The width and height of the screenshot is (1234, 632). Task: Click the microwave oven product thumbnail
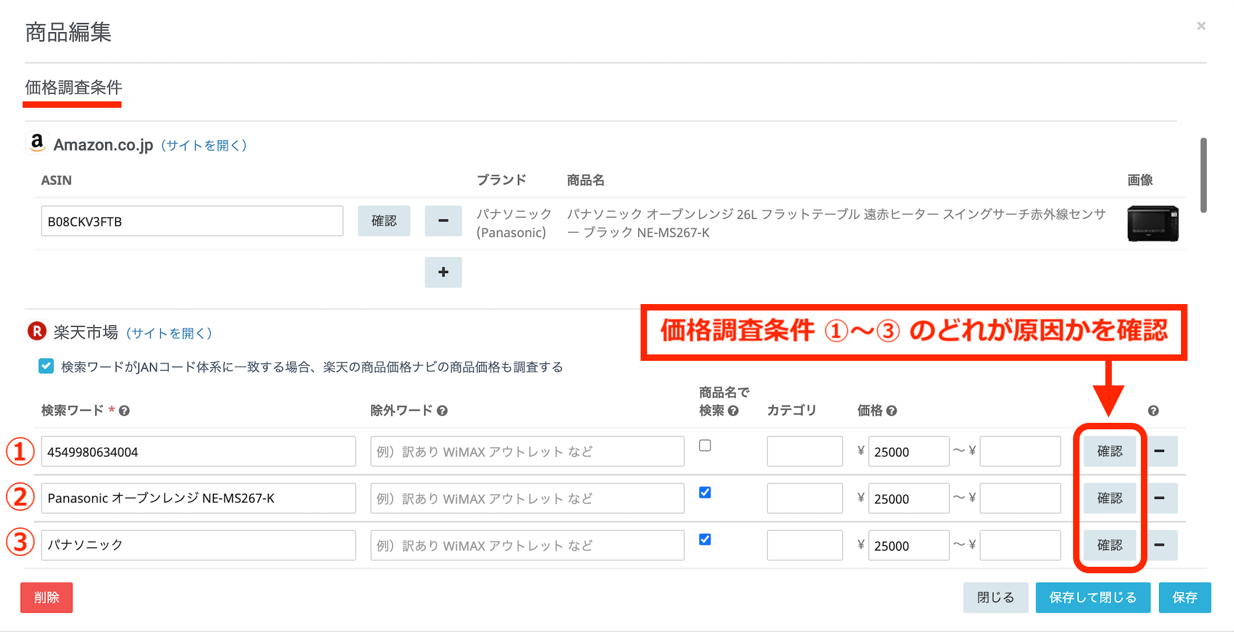pyautogui.click(x=1153, y=223)
